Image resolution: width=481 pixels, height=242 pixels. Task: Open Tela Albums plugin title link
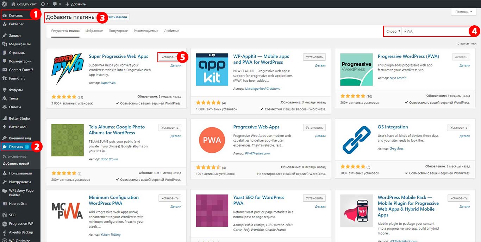[x=117, y=130]
